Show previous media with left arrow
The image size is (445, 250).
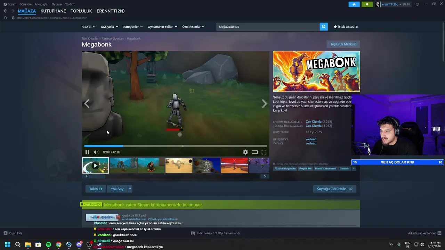(87, 103)
